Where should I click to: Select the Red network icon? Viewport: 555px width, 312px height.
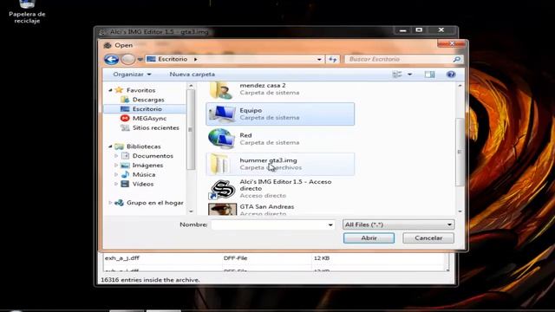tap(222, 139)
